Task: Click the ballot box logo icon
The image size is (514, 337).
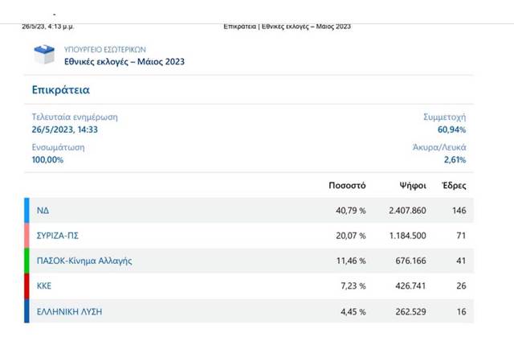Action: coord(44,54)
